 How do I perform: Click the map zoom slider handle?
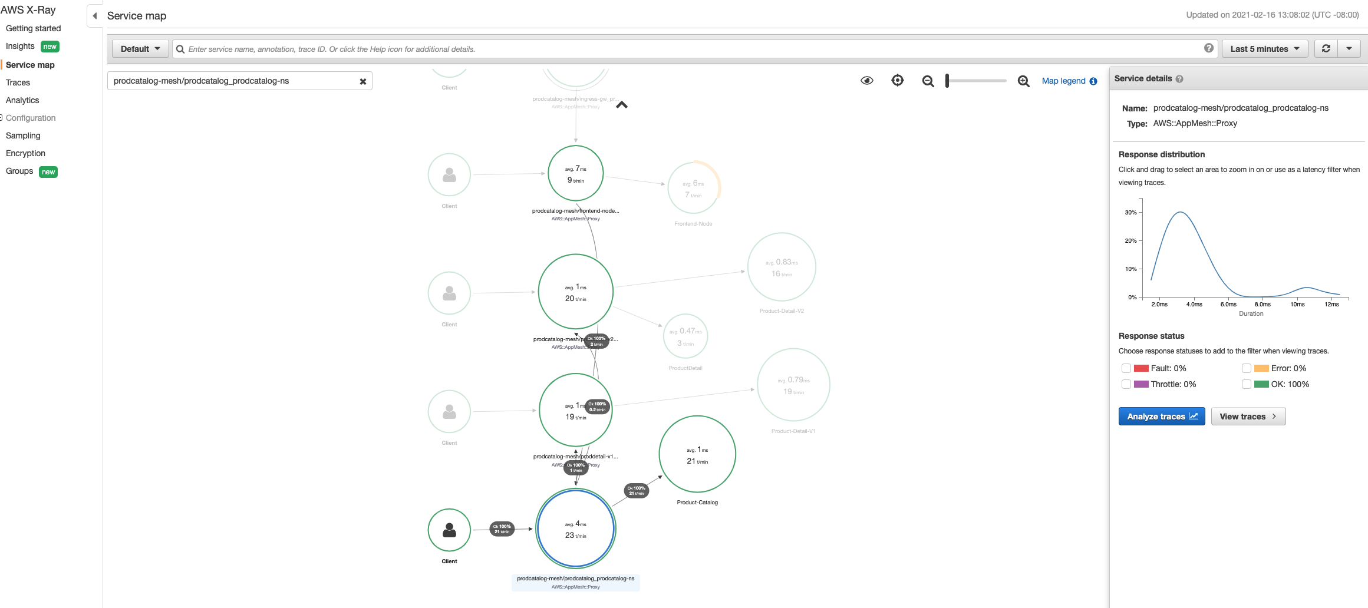point(947,81)
